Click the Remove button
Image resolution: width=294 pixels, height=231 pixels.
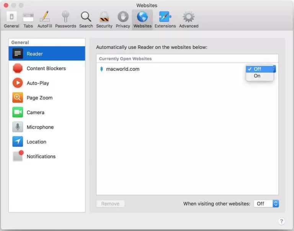110,204
